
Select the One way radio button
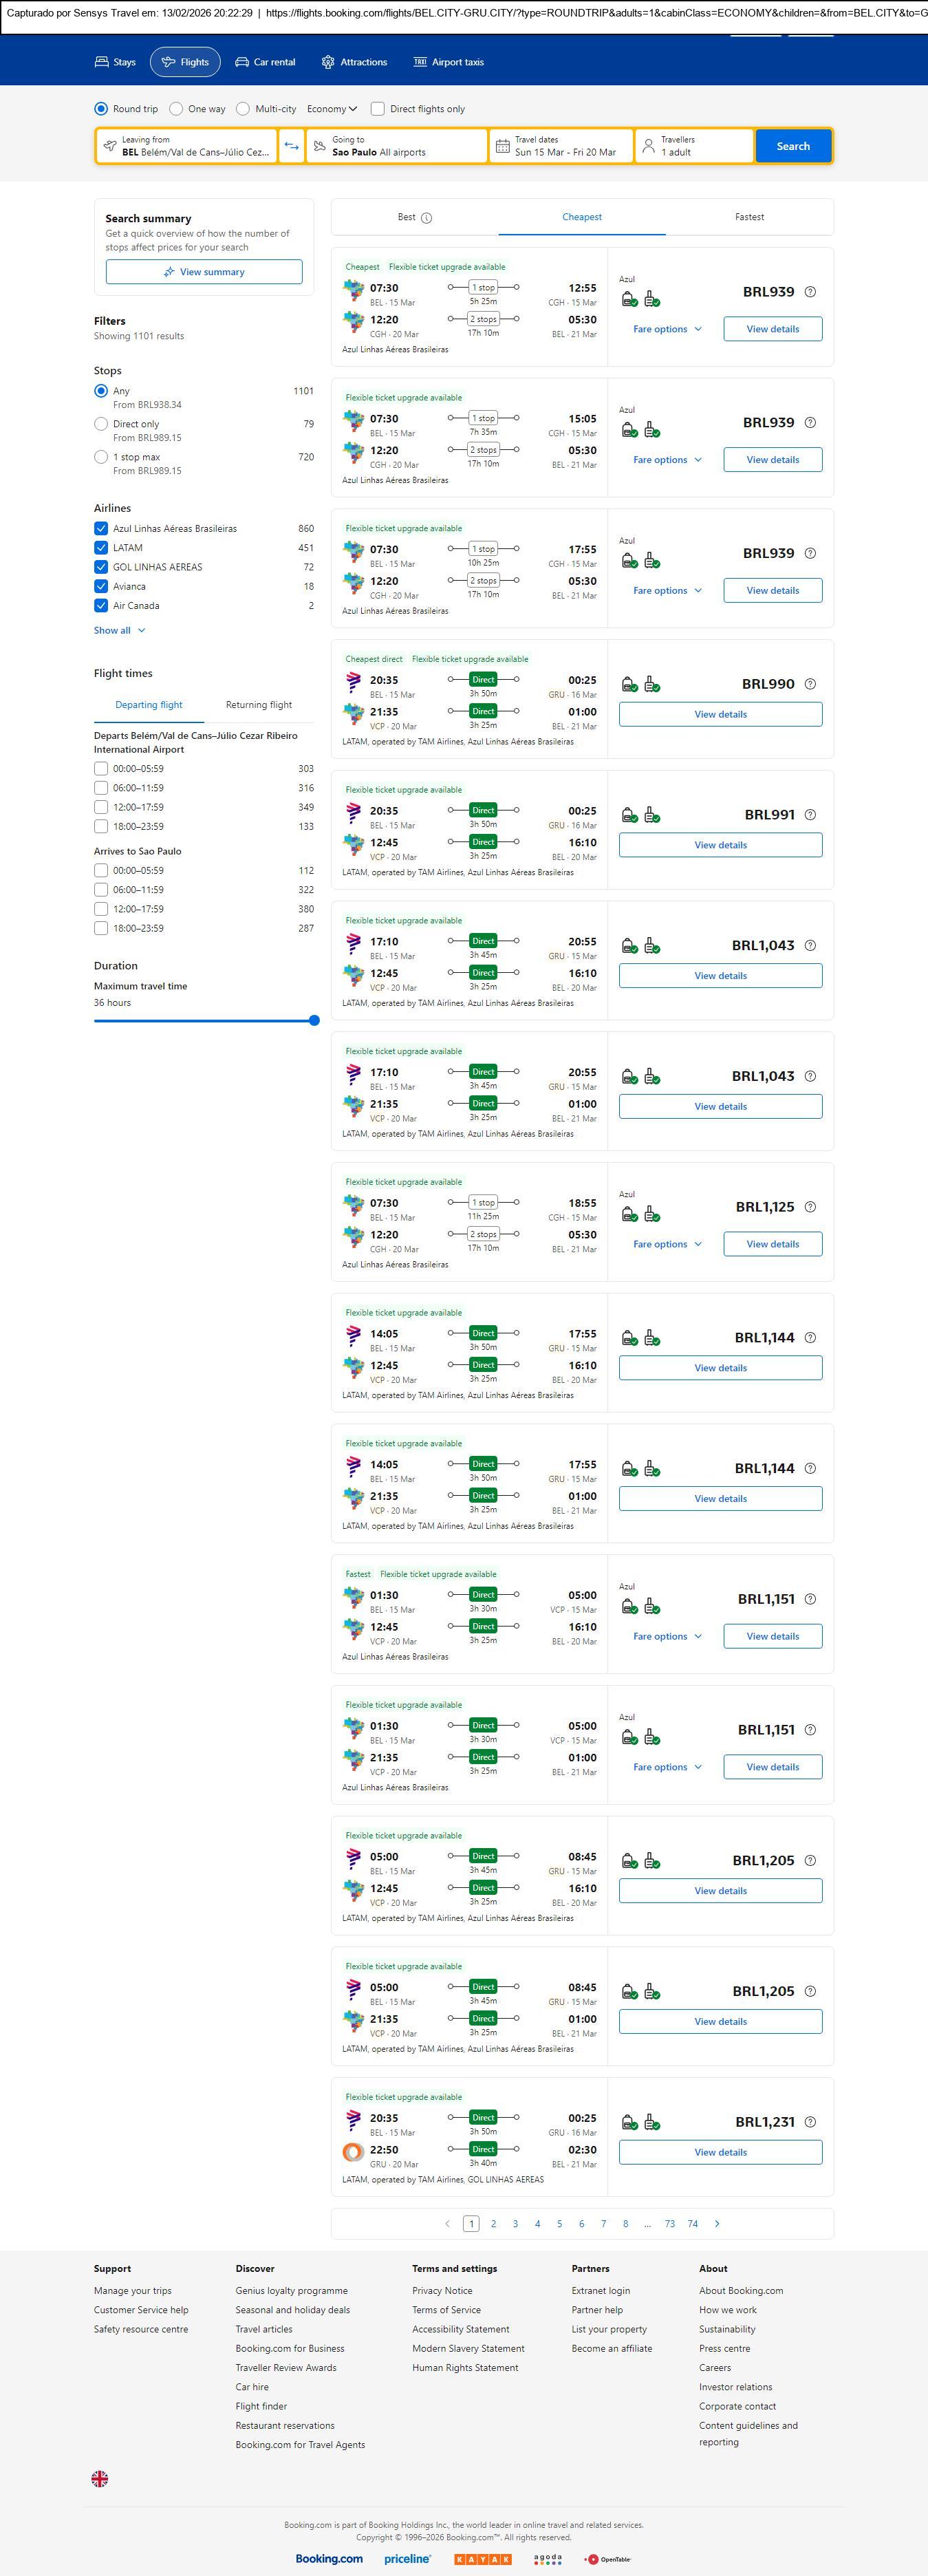pos(176,109)
